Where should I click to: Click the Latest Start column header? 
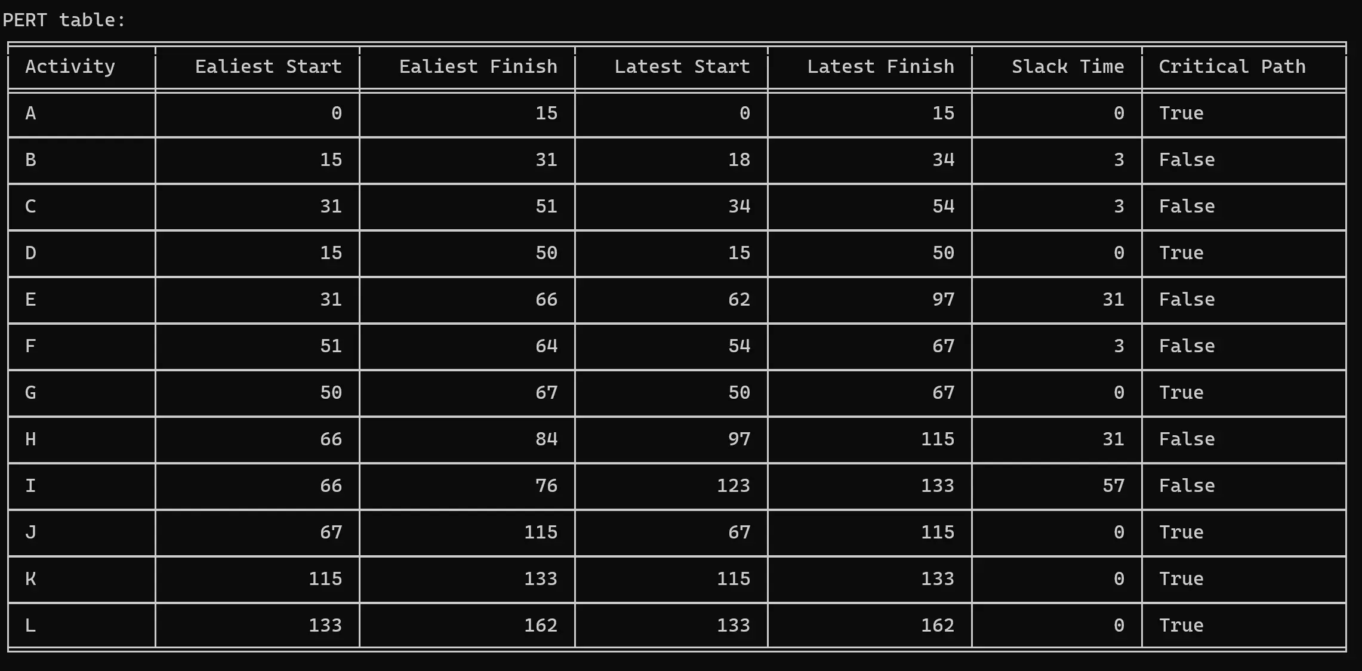pyautogui.click(x=682, y=67)
